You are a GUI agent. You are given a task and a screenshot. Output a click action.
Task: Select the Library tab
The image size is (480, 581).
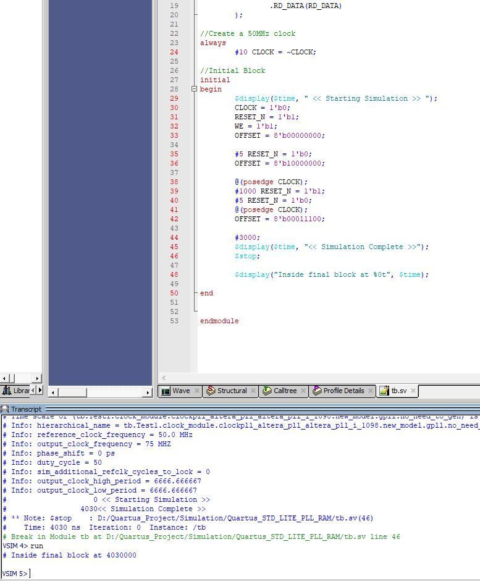(16, 390)
